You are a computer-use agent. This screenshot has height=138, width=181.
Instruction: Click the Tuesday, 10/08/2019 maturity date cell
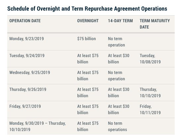[x=150, y=59]
